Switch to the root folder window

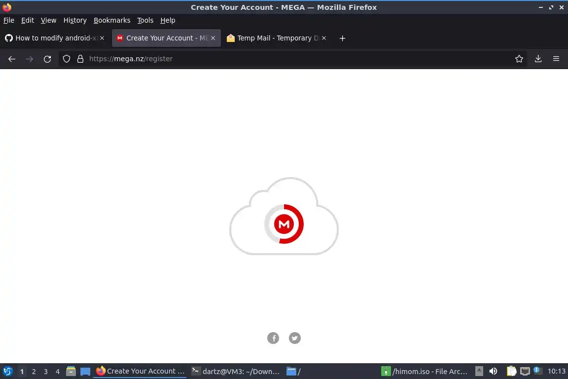coord(294,372)
